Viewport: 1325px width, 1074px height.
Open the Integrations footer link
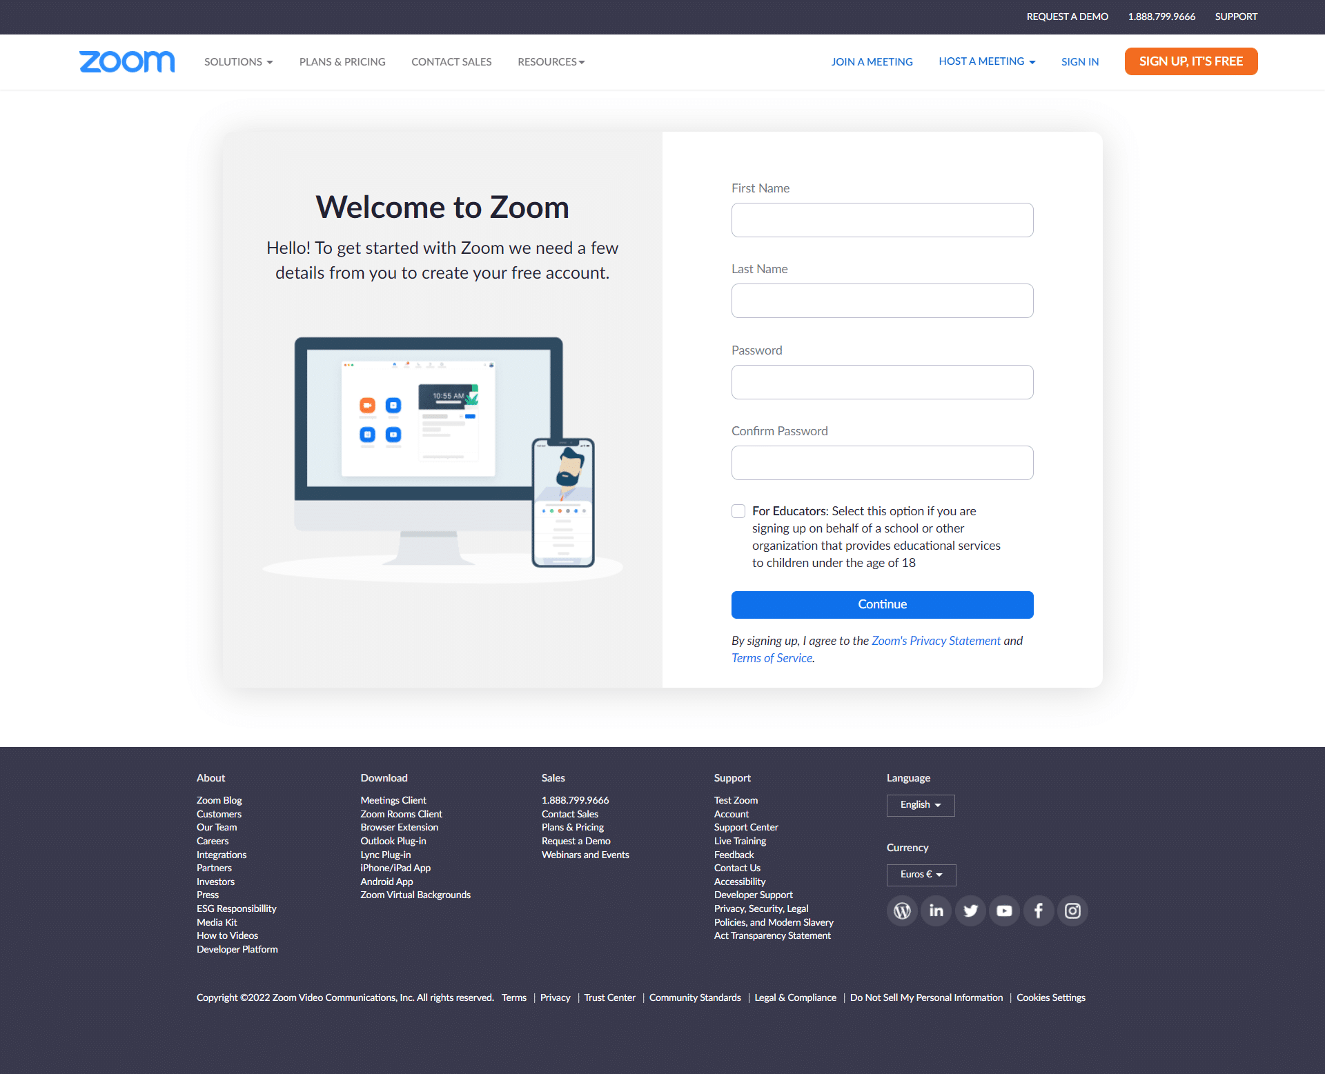(x=222, y=855)
